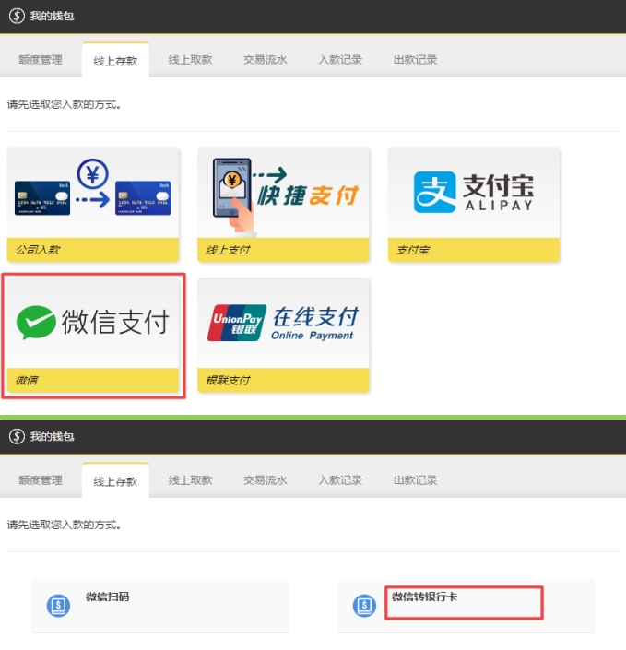Click the blue icon beside 微信转银行卡

click(364, 606)
